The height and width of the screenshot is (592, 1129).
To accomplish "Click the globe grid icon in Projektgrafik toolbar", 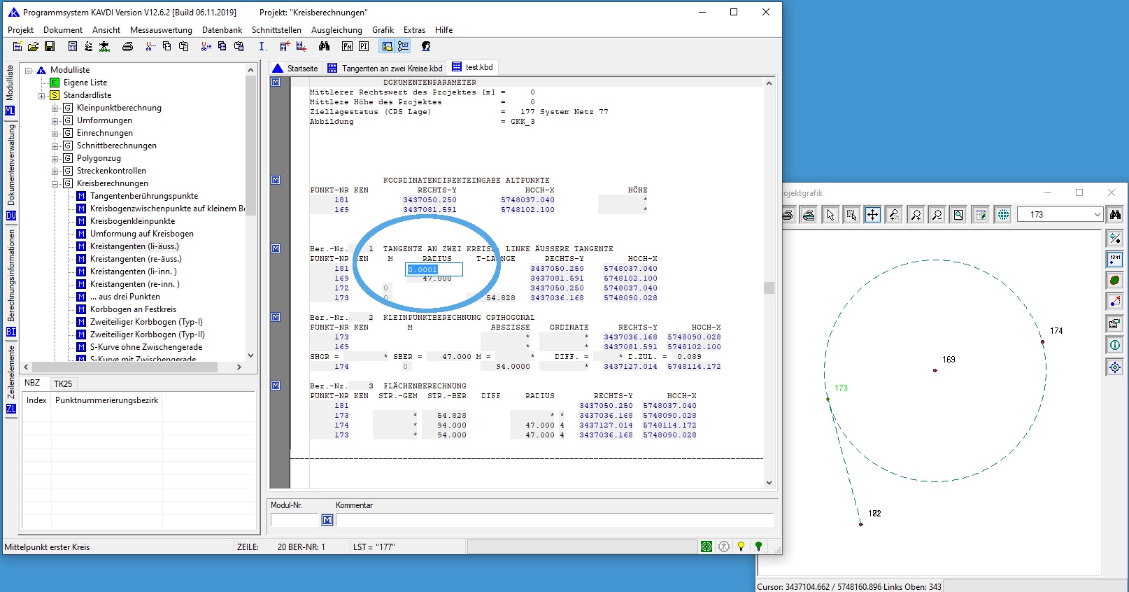I will (x=1003, y=215).
